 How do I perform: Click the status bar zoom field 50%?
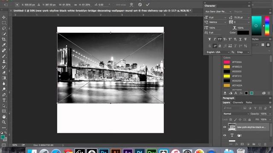pyautogui.click(x=15, y=145)
